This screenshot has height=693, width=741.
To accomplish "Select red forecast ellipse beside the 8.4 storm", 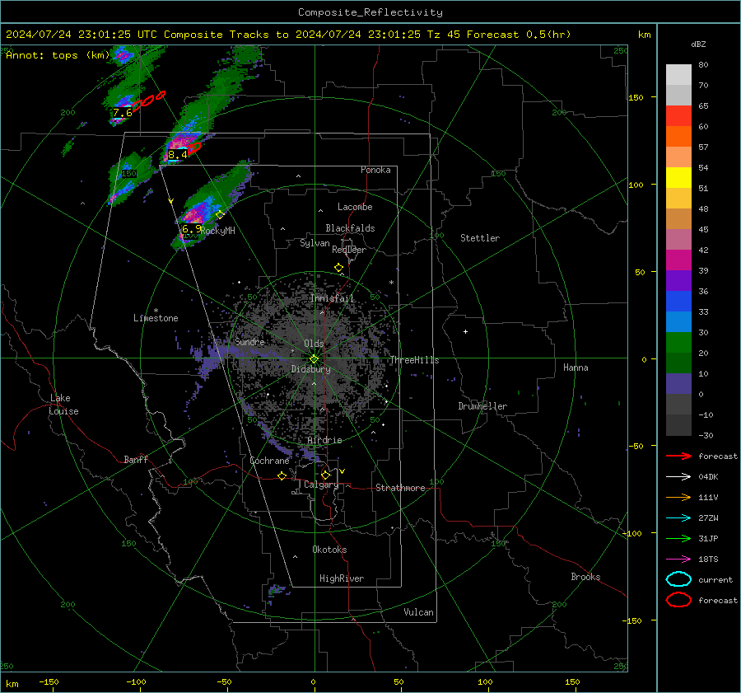I will [194, 148].
